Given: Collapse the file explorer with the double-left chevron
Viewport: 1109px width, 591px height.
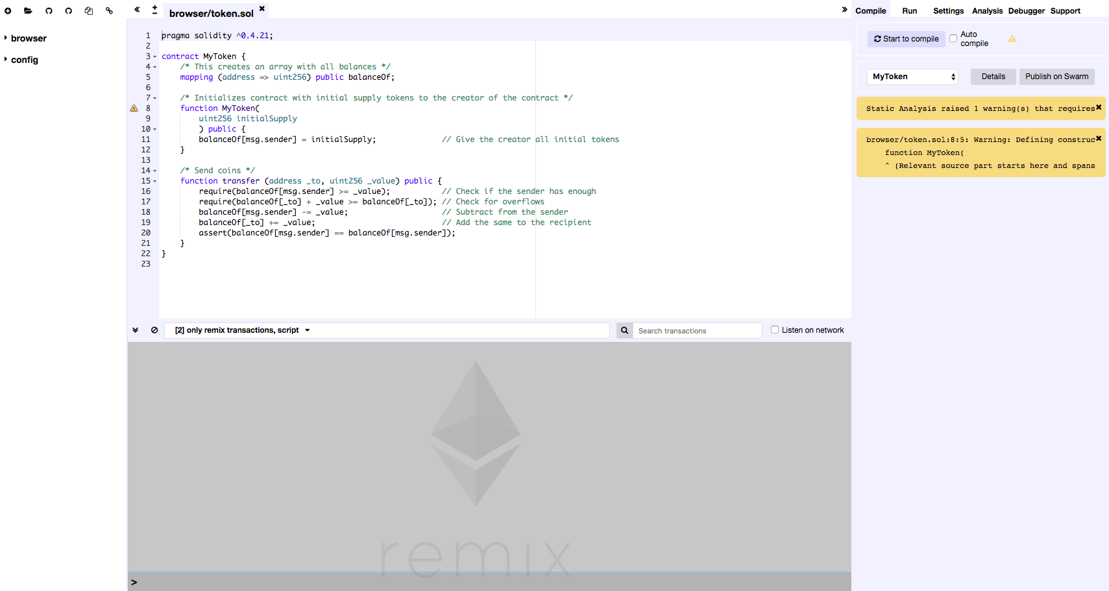Looking at the screenshot, I should point(137,9).
